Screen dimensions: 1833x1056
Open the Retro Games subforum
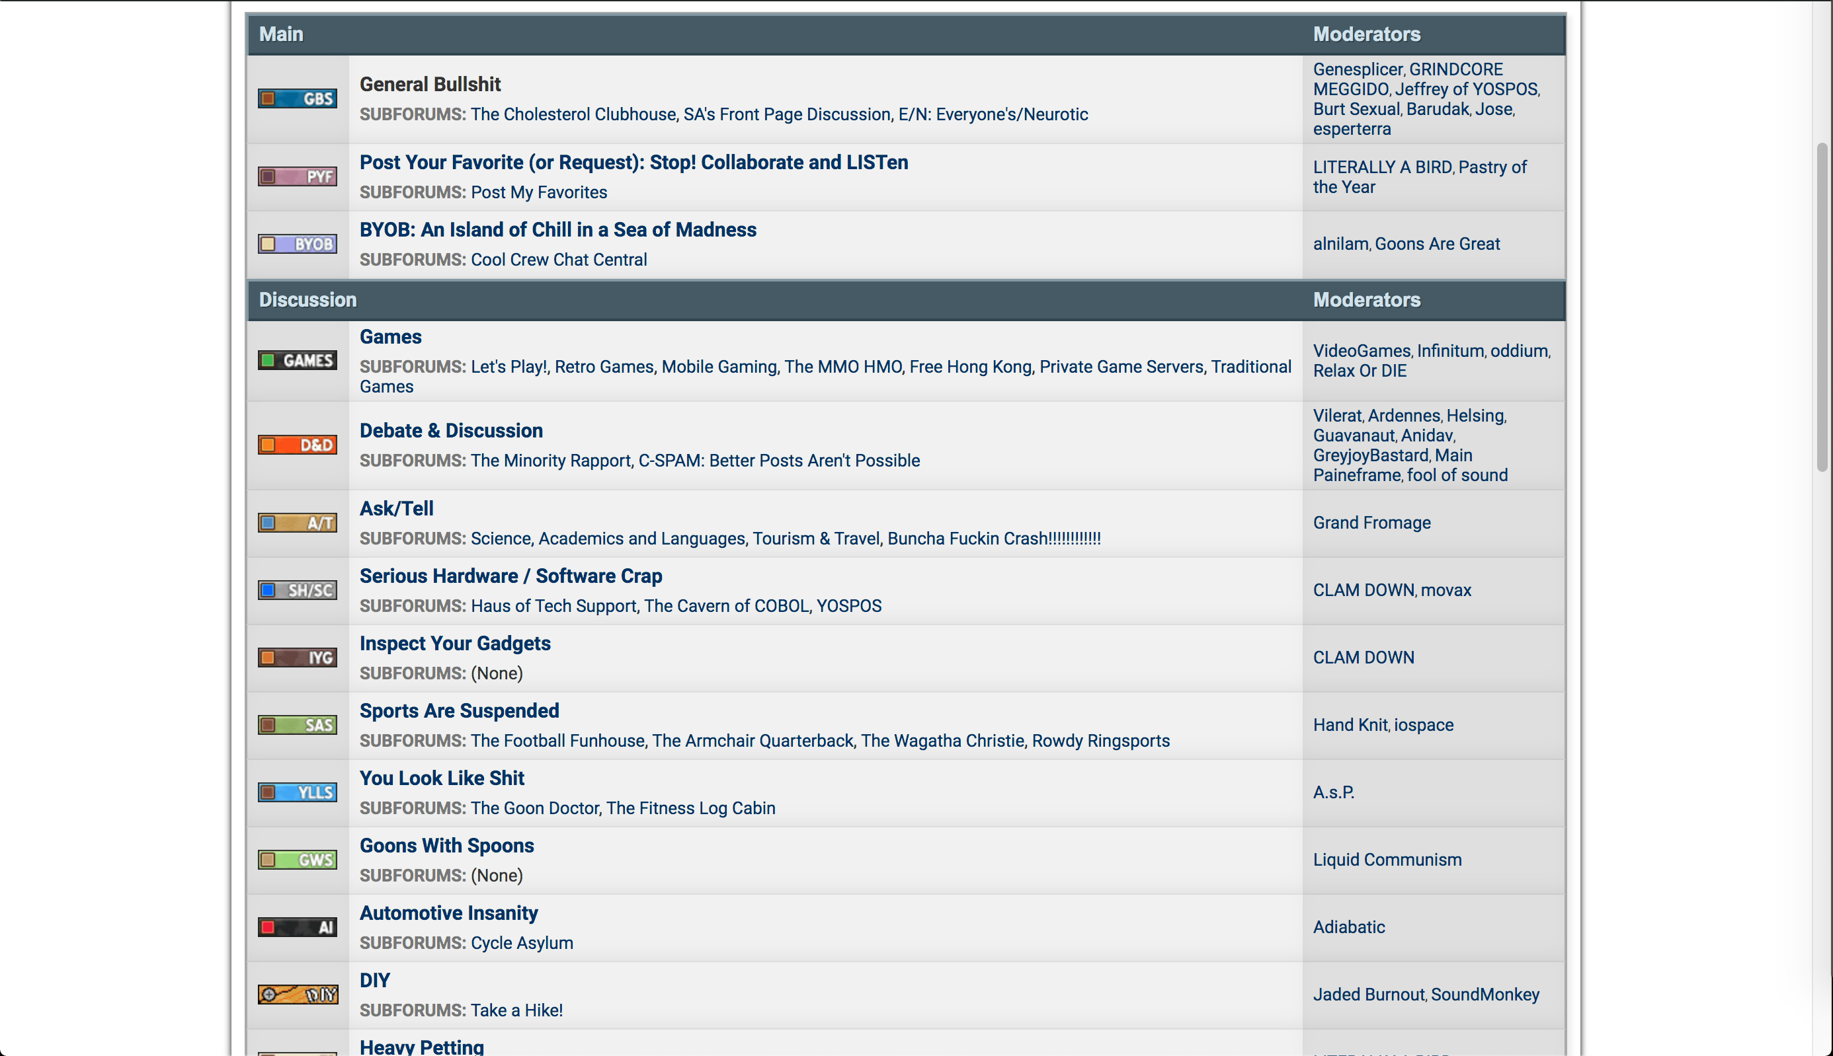pos(604,367)
